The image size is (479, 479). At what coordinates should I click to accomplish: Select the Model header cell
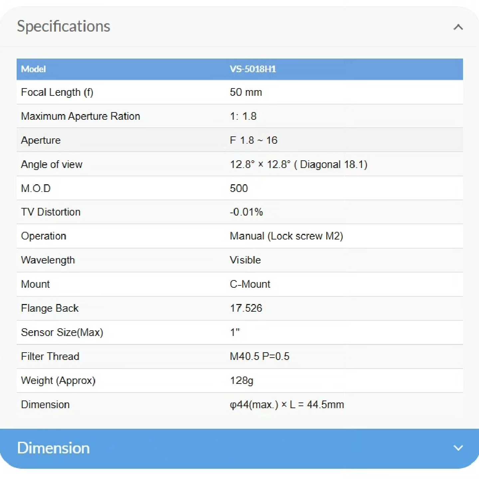(x=33, y=69)
